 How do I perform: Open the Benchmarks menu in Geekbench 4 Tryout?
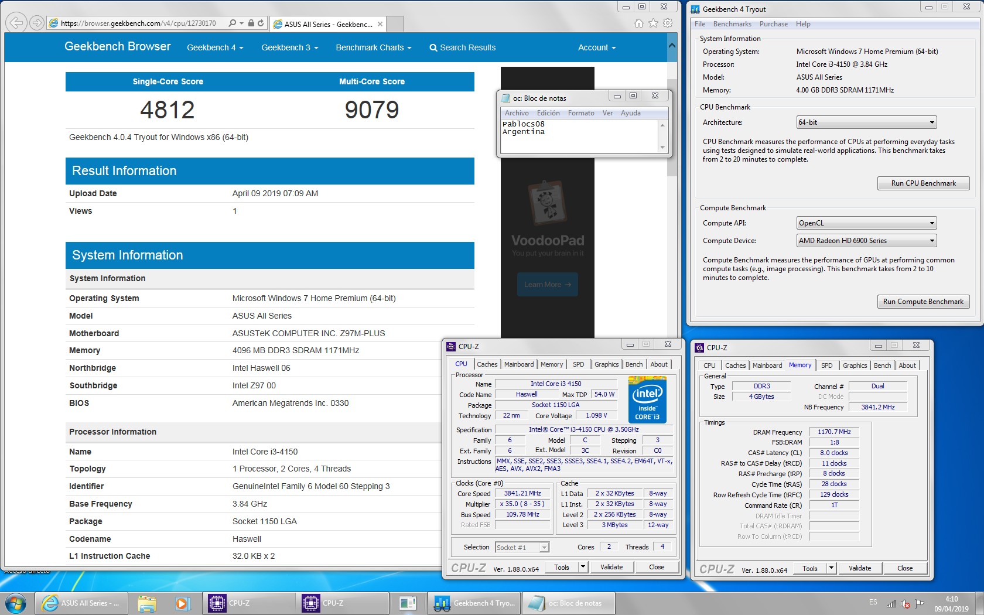732,24
